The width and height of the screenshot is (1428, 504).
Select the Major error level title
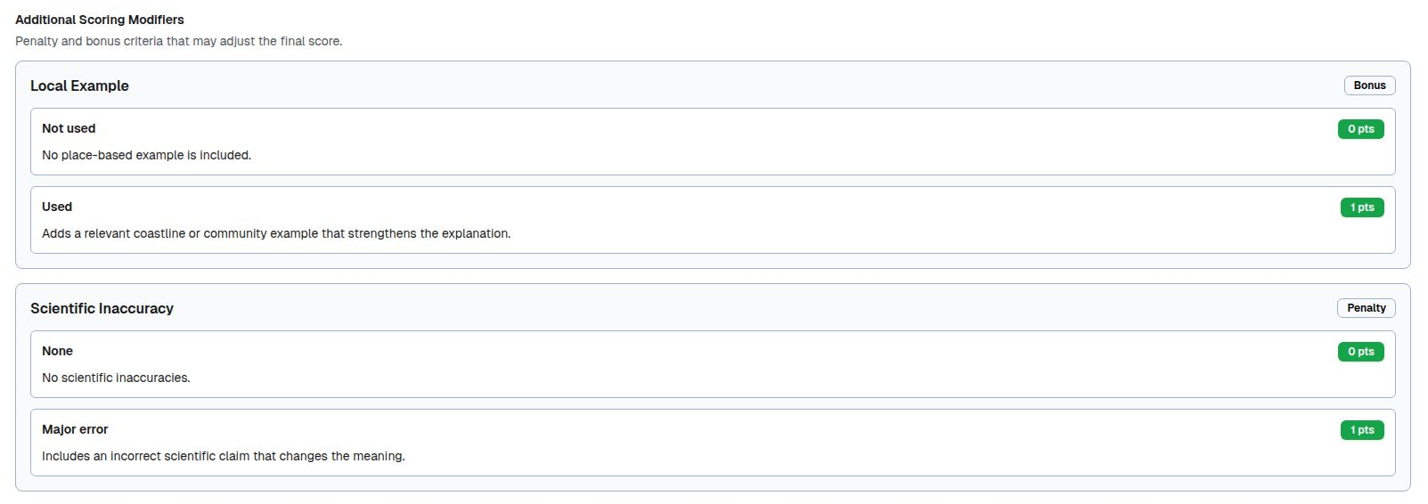click(75, 429)
